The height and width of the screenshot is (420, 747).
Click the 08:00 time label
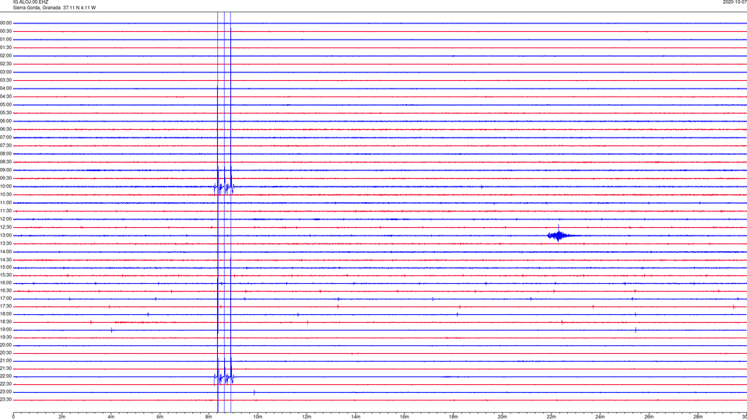[x=6, y=153]
